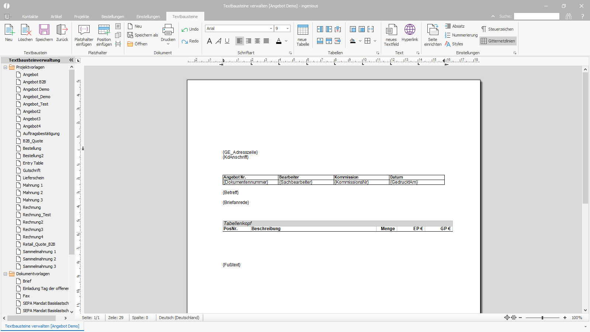The width and height of the screenshot is (590, 332).
Task: Click the table fill color bucket
Action: (353, 41)
